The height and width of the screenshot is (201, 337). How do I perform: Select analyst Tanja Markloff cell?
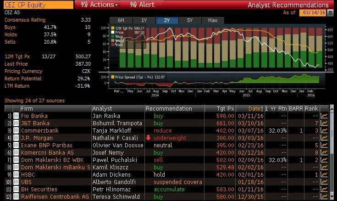click(x=112, y=130)
